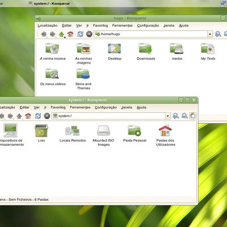Open Ferramentas menu in system:/ window
The width and height of the screenshot is (227, 227).
point(80,107)
